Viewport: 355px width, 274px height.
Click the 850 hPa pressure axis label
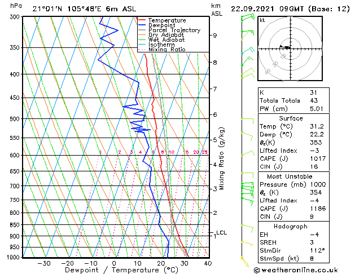(x=16, y=225)
